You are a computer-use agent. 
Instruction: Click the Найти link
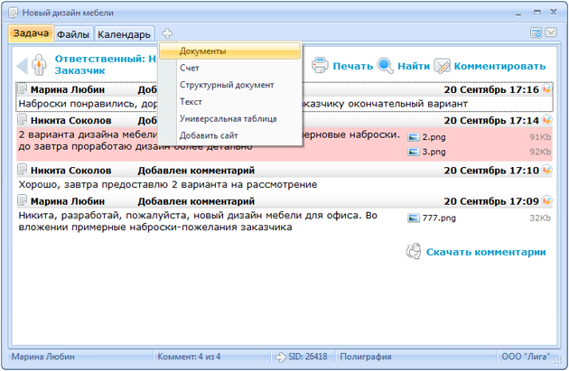click(414, 67)
